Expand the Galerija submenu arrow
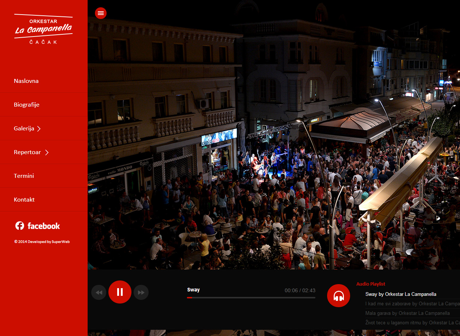The height and width of the screenshot is (336, 460). (x=39, y=129)
